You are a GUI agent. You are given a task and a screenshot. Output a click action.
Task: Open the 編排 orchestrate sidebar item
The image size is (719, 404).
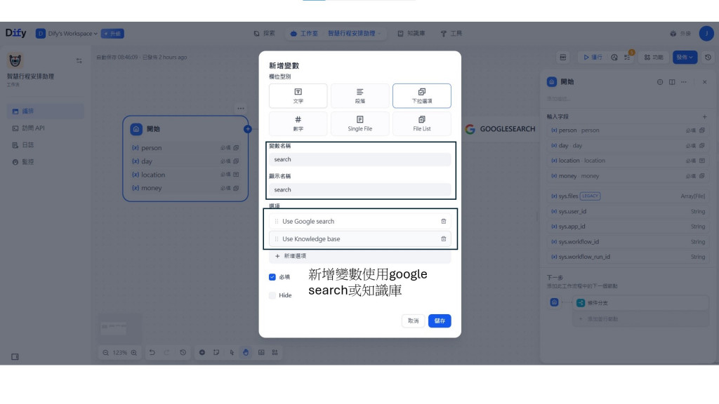(x=46, y=112)
